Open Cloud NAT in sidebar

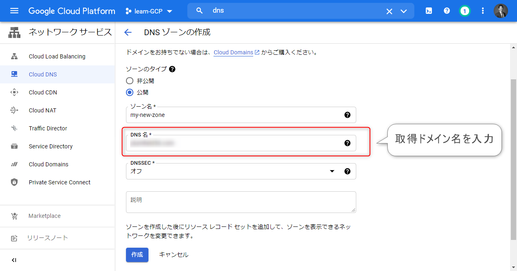click(x=57, y=110)
